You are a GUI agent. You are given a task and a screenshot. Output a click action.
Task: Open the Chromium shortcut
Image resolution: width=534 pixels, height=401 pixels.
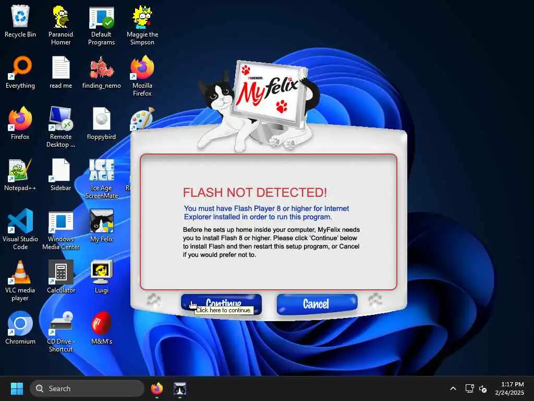pos(20,328)
